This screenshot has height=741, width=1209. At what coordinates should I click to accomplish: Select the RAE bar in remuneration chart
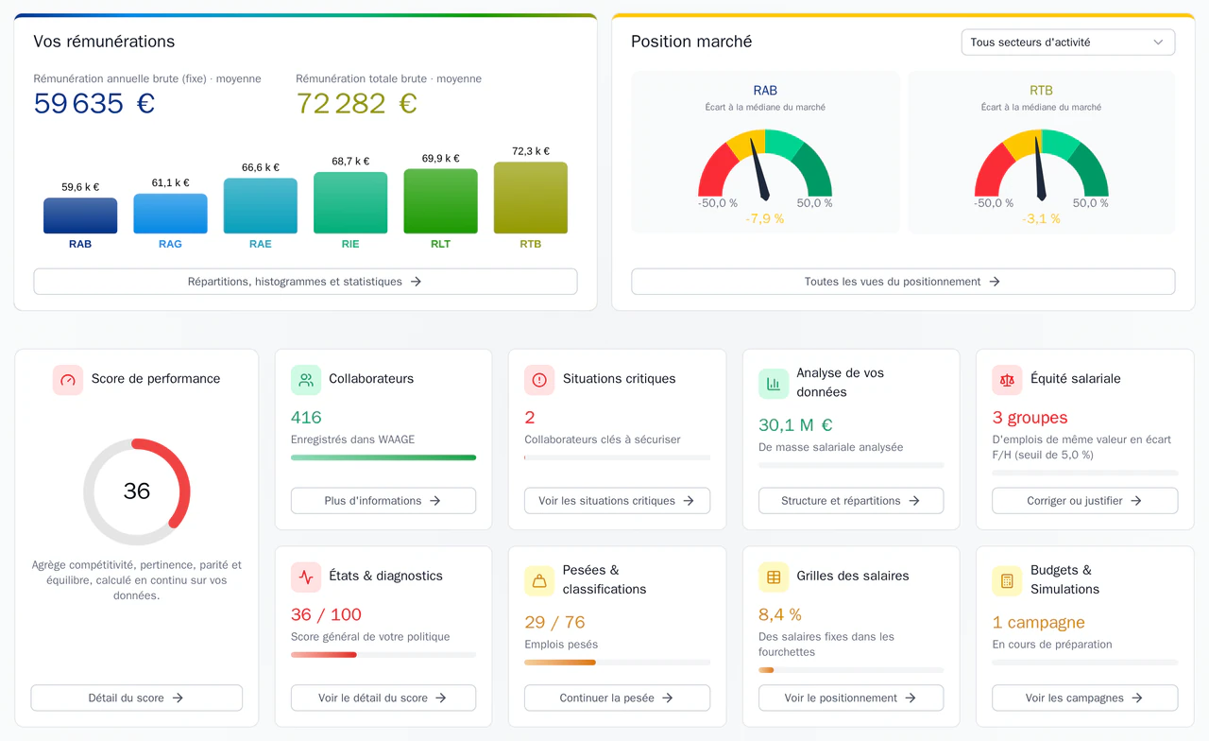point(261,206)
